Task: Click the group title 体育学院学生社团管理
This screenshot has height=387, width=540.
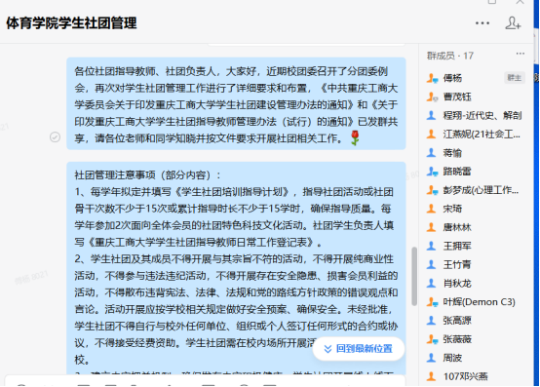Action: [x=71, y=23]
